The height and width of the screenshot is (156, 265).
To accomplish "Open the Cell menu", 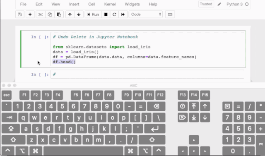I will 92,4.
